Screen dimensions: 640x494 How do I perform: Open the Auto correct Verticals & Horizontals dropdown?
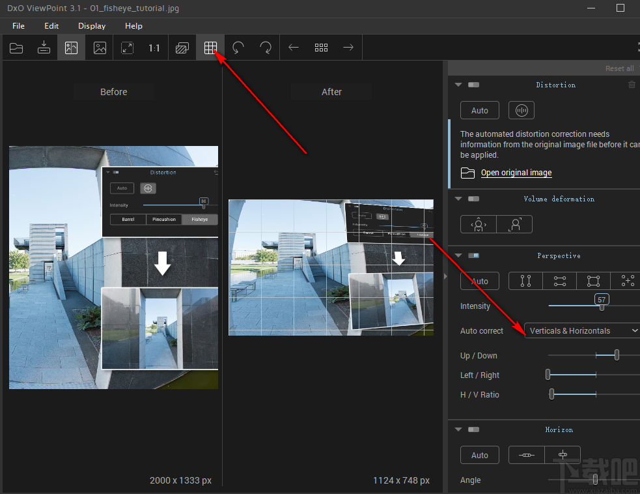click(x=582, y=330)
